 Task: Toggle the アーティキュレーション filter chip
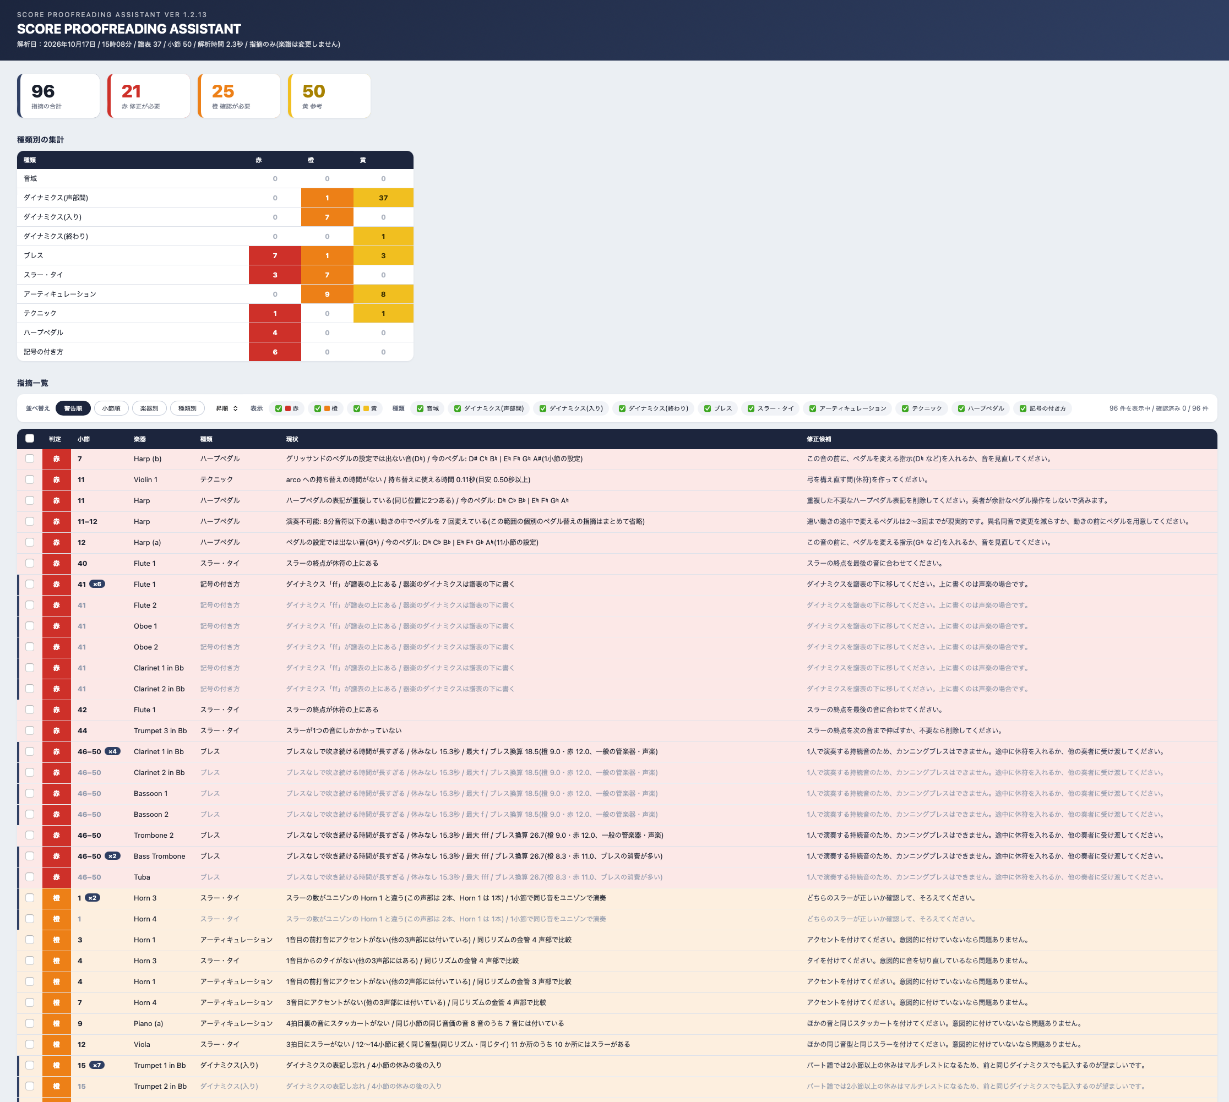[847, 408]
